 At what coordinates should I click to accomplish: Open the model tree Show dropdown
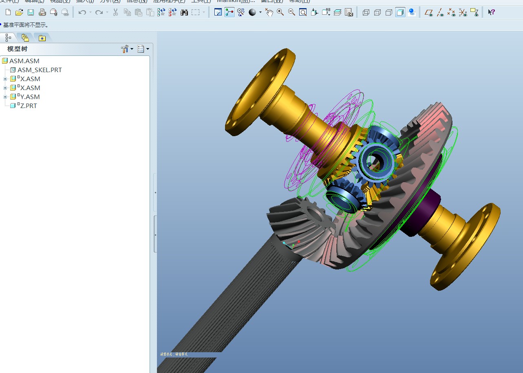click(x=143, y=49)
